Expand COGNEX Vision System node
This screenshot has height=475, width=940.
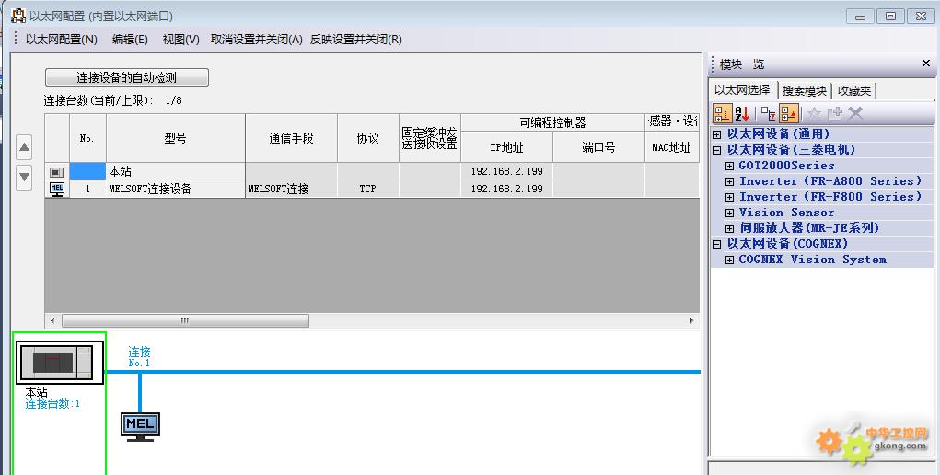click(729, 260)
